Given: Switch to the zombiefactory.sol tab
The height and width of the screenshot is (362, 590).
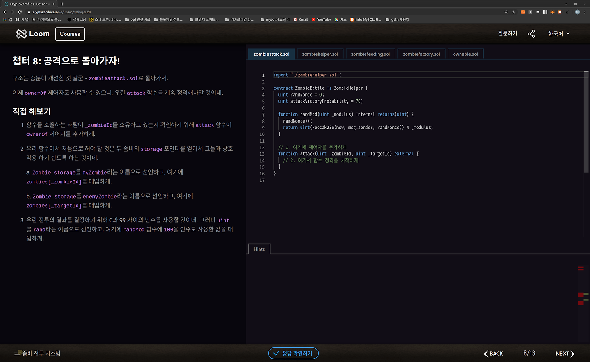Looking at the screenshot, I should 421,54.
